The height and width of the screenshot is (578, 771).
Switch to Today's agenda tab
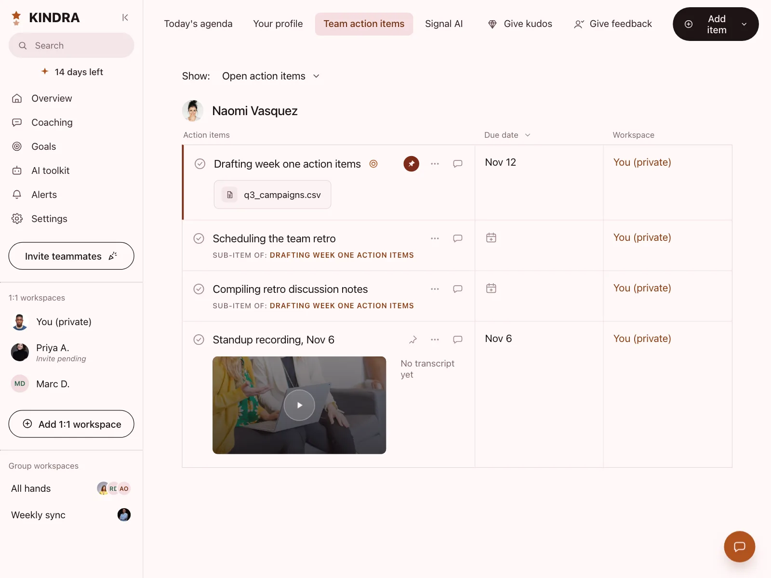(198, 24)
